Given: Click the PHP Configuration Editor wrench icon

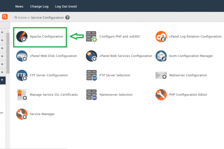Looking at the screenshot, I should pyautogui.click(x=161, y=95).
